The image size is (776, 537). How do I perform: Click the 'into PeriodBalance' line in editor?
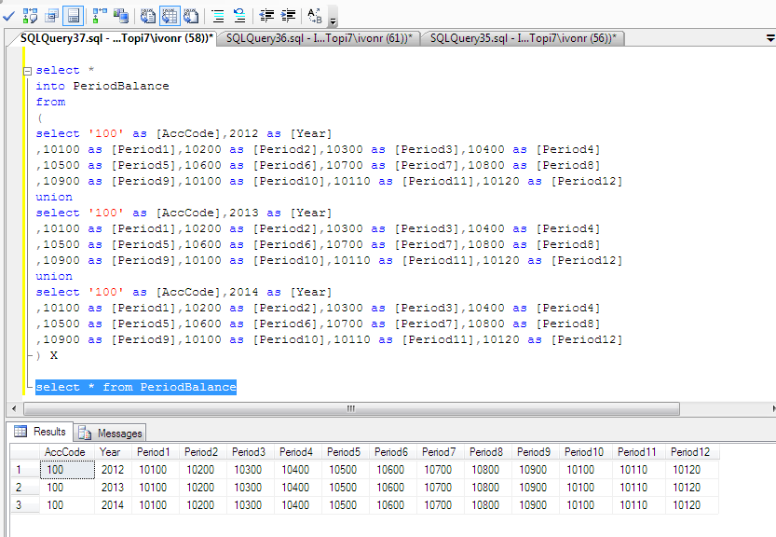coord(102,86)
